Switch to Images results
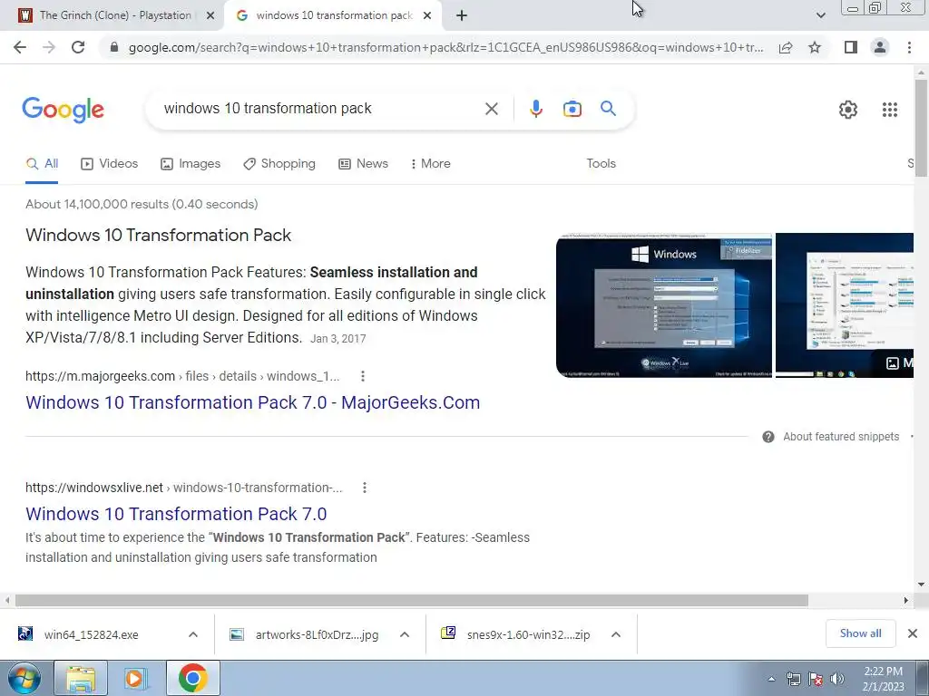929x696 pixels. click(191, 164)
